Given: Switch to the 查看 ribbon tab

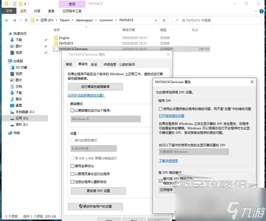Looking at the screenshot, I should coord(51,11).
